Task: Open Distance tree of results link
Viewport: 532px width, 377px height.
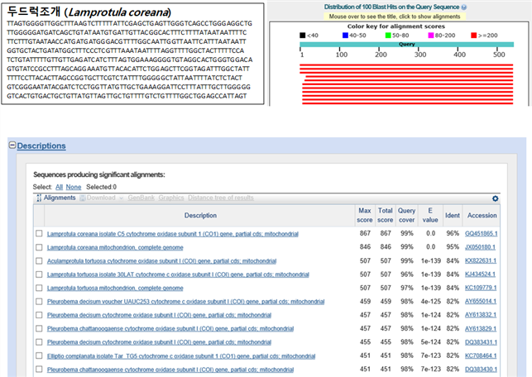Action: [x=221, y=198]
